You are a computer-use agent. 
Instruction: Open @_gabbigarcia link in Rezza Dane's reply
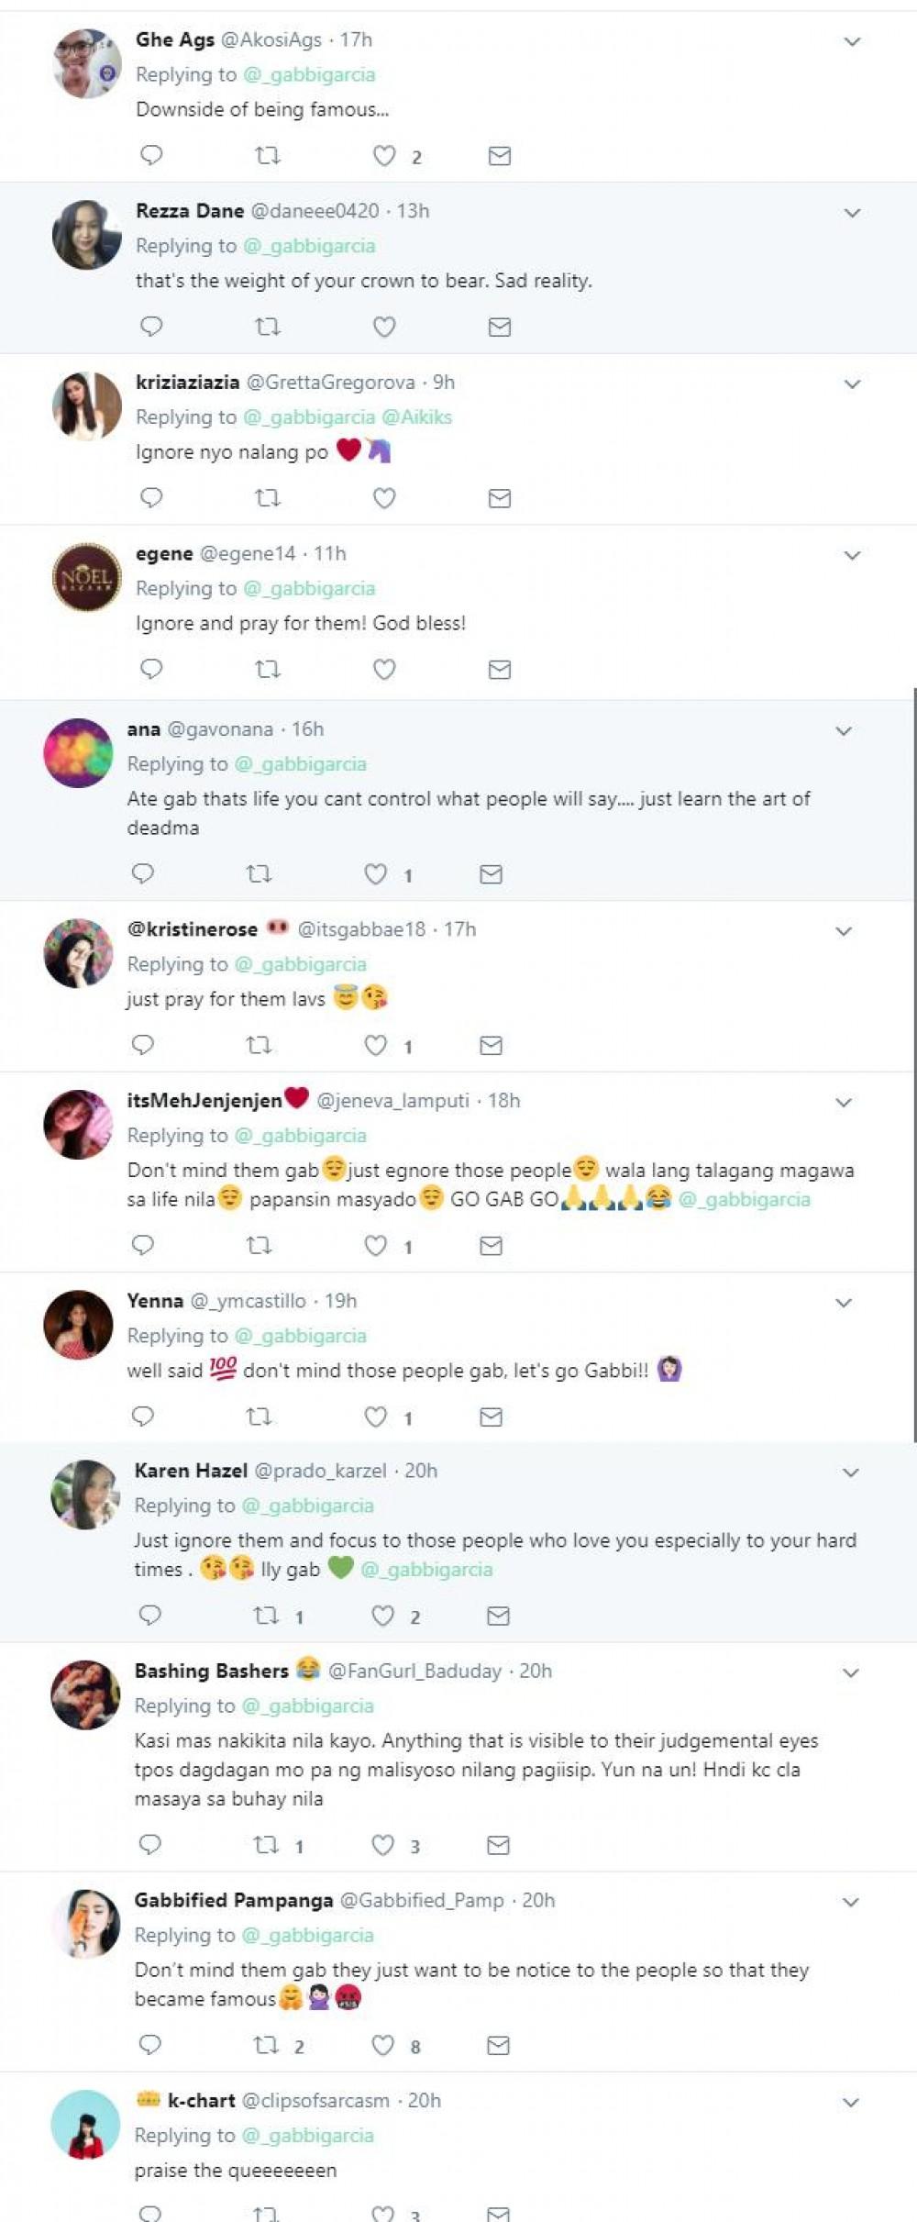(309, 246)
